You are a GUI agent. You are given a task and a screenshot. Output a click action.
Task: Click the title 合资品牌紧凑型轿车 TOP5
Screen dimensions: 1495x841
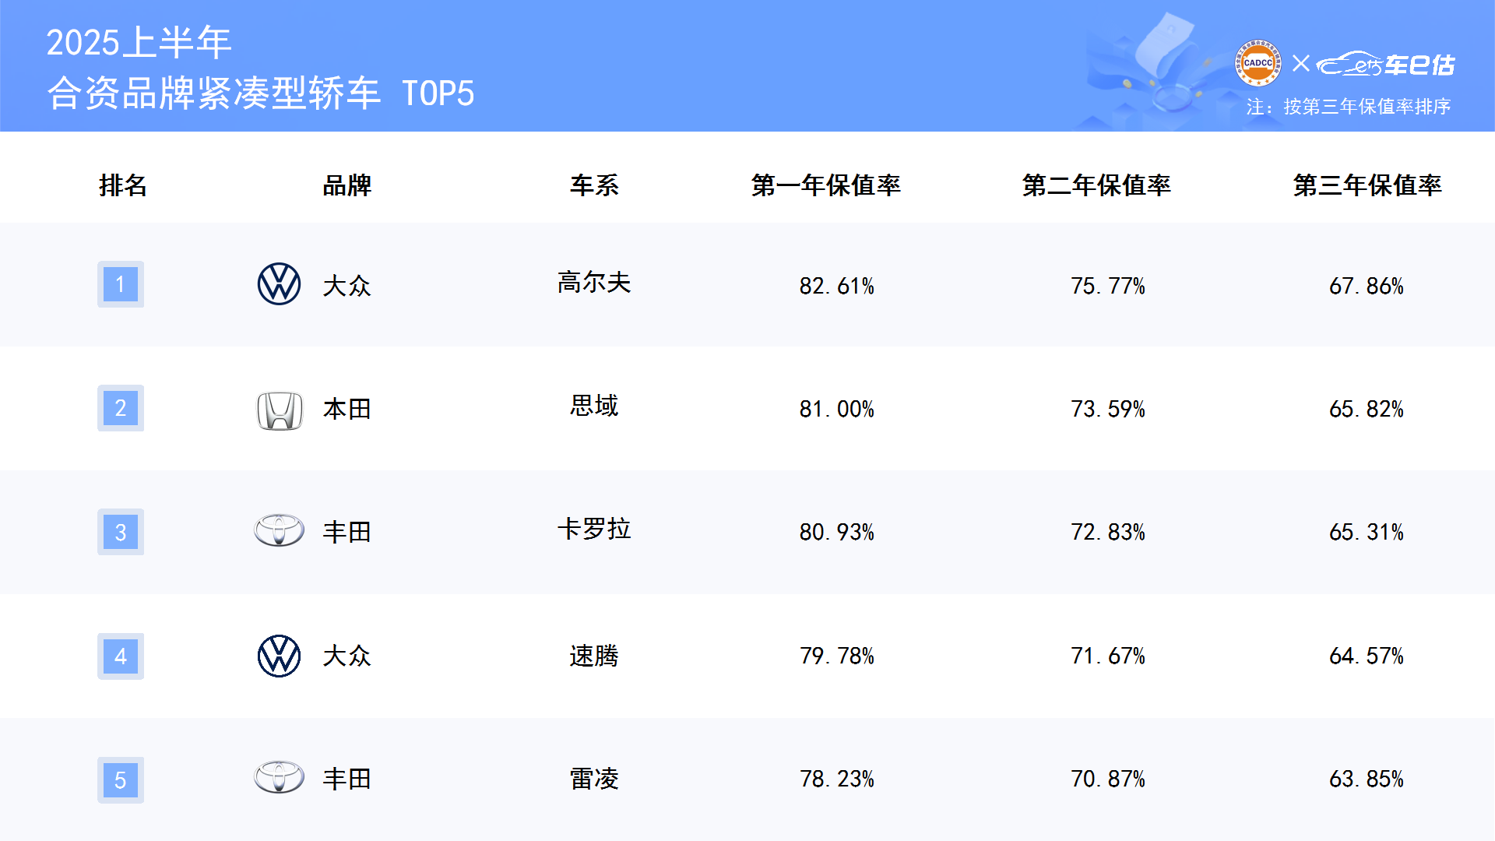point(261,93)
